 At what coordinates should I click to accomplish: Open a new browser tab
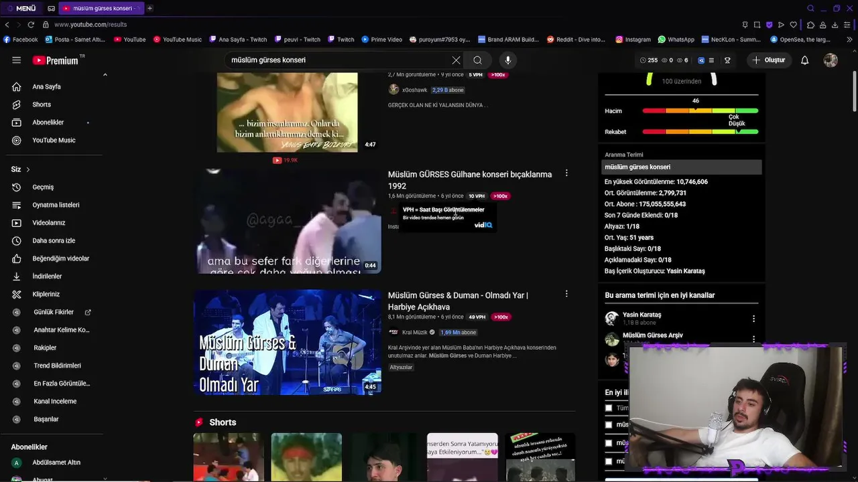tap(149, 9)
